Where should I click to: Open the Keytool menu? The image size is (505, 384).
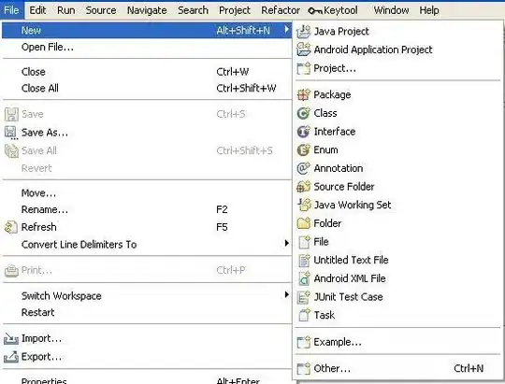click(333, 10)
